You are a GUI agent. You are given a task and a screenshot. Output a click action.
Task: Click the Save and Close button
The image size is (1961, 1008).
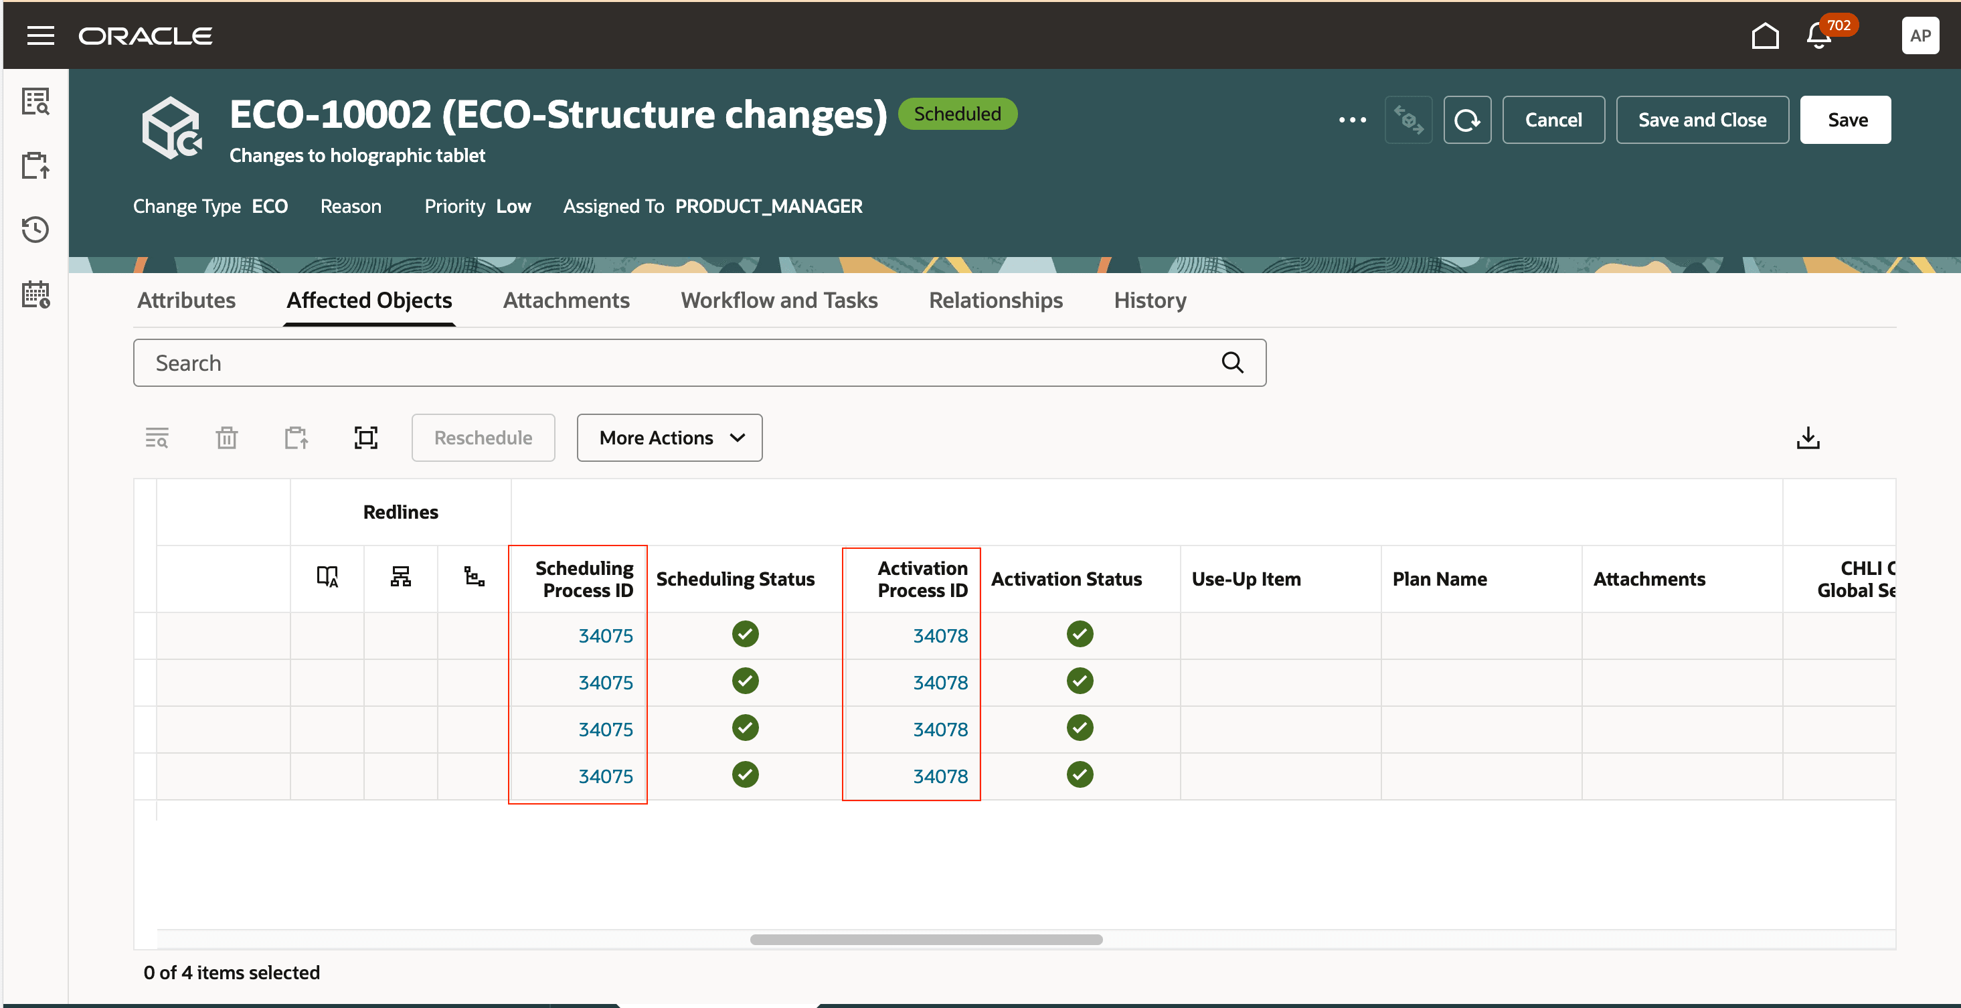point(1702,120)
